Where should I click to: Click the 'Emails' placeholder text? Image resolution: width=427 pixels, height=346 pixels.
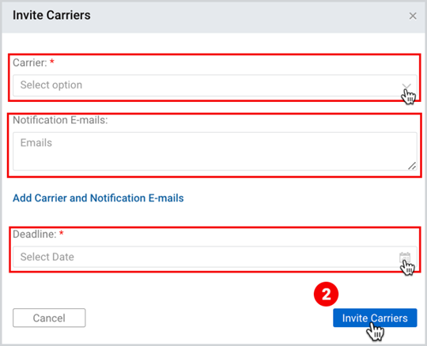pos(36,143)
